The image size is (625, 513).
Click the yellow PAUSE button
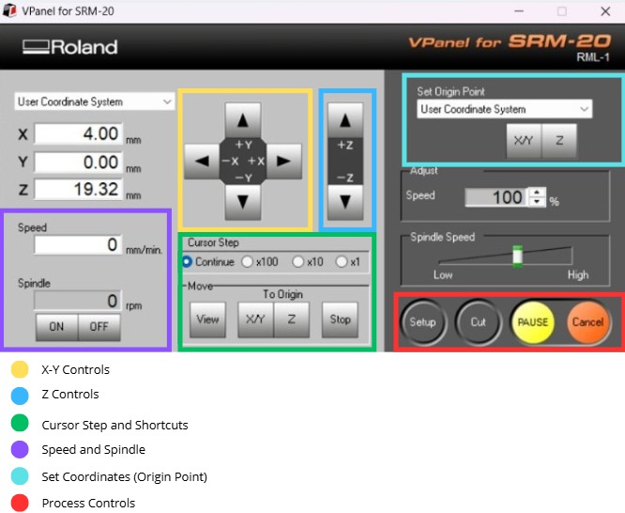533,322
